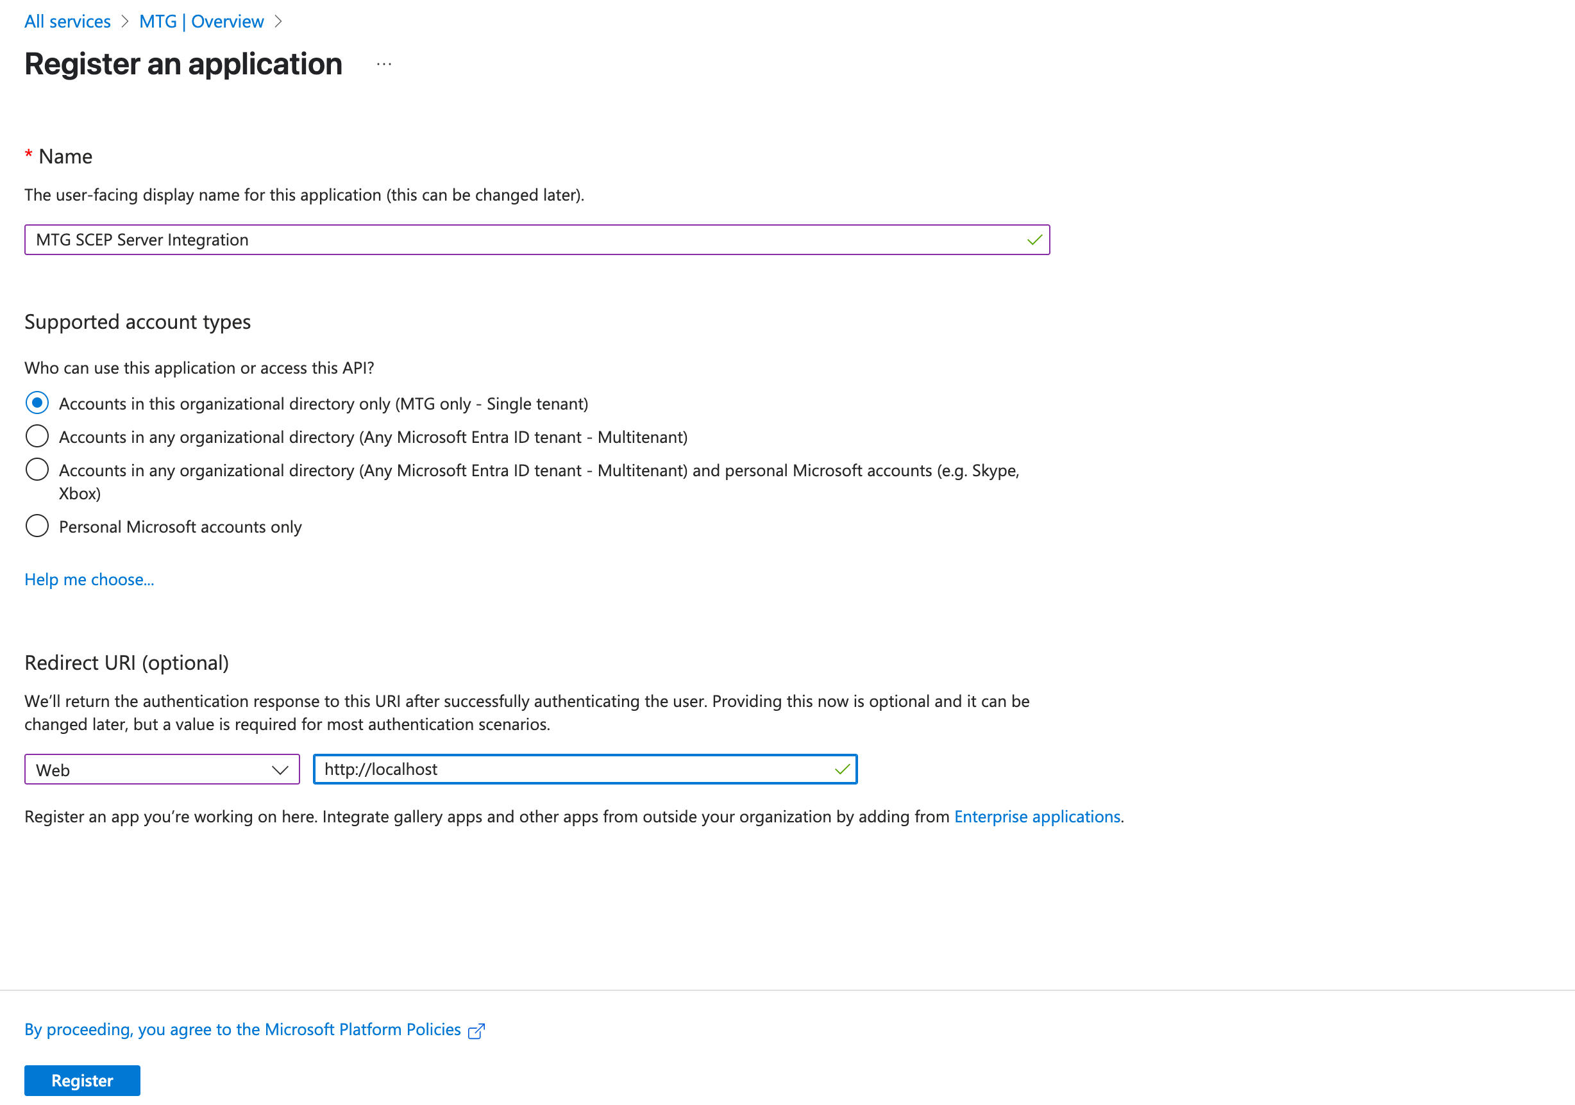
Task: Open Enterprise applications link
Action: pos(1036,817)
